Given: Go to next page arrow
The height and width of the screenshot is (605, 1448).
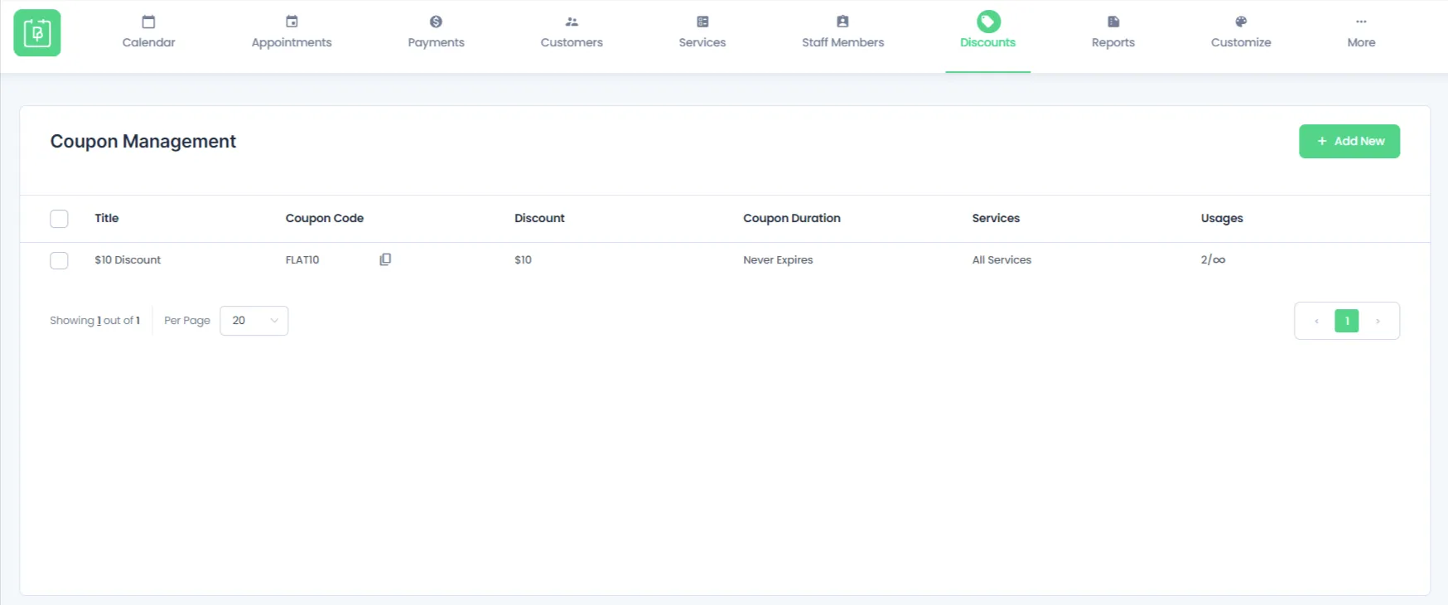Looking at the screenshot, I should 1378,321.
